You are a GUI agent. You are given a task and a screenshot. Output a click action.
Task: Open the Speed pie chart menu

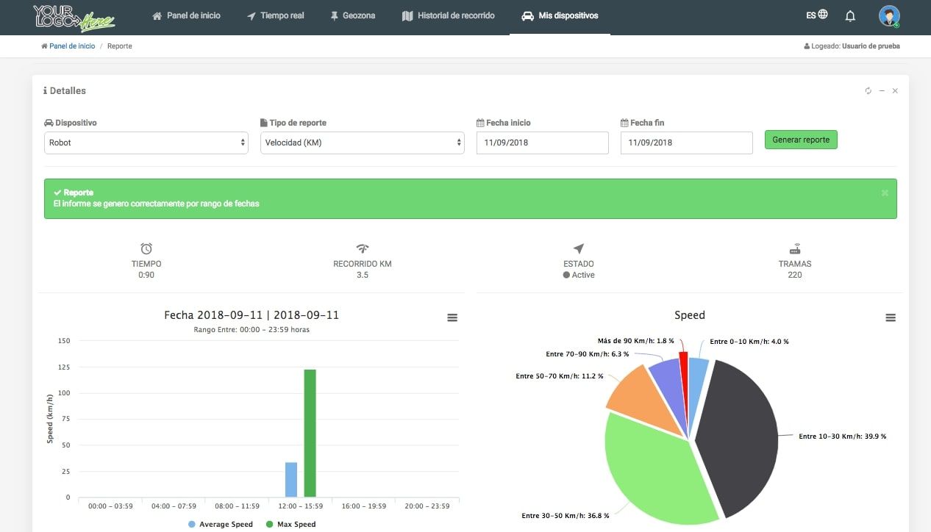891,317
